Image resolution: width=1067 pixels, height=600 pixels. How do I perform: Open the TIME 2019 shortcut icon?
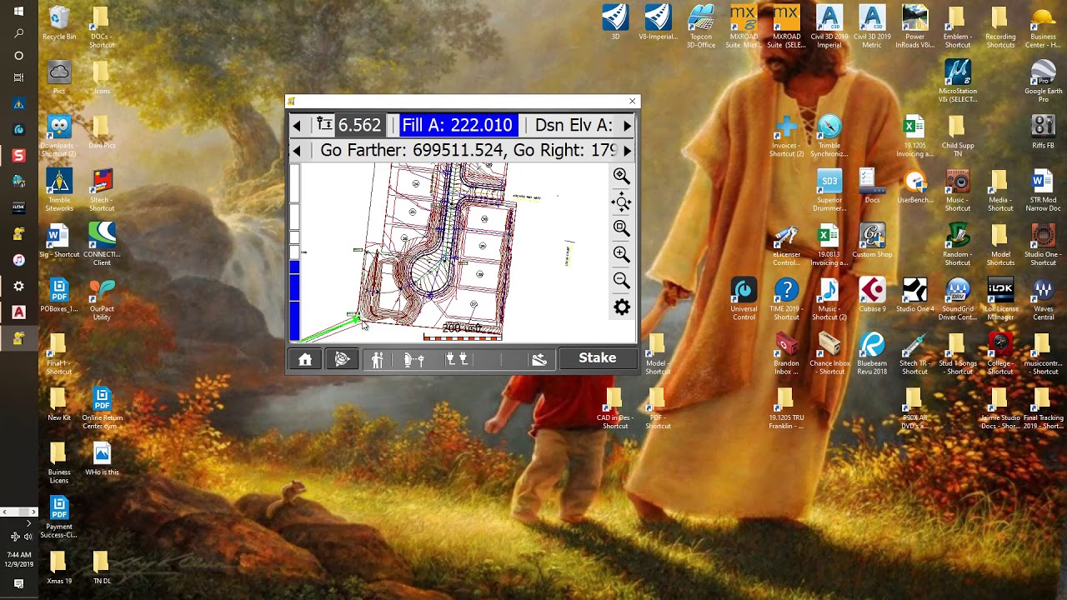(x=786, y=299)
